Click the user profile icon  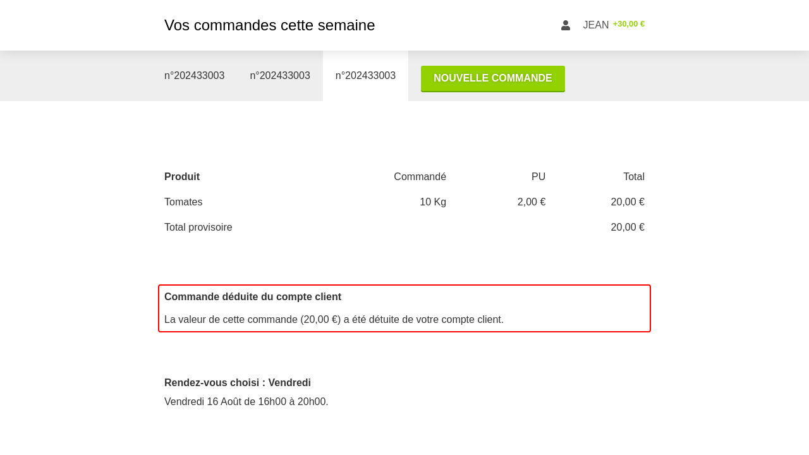coord(566,25)
